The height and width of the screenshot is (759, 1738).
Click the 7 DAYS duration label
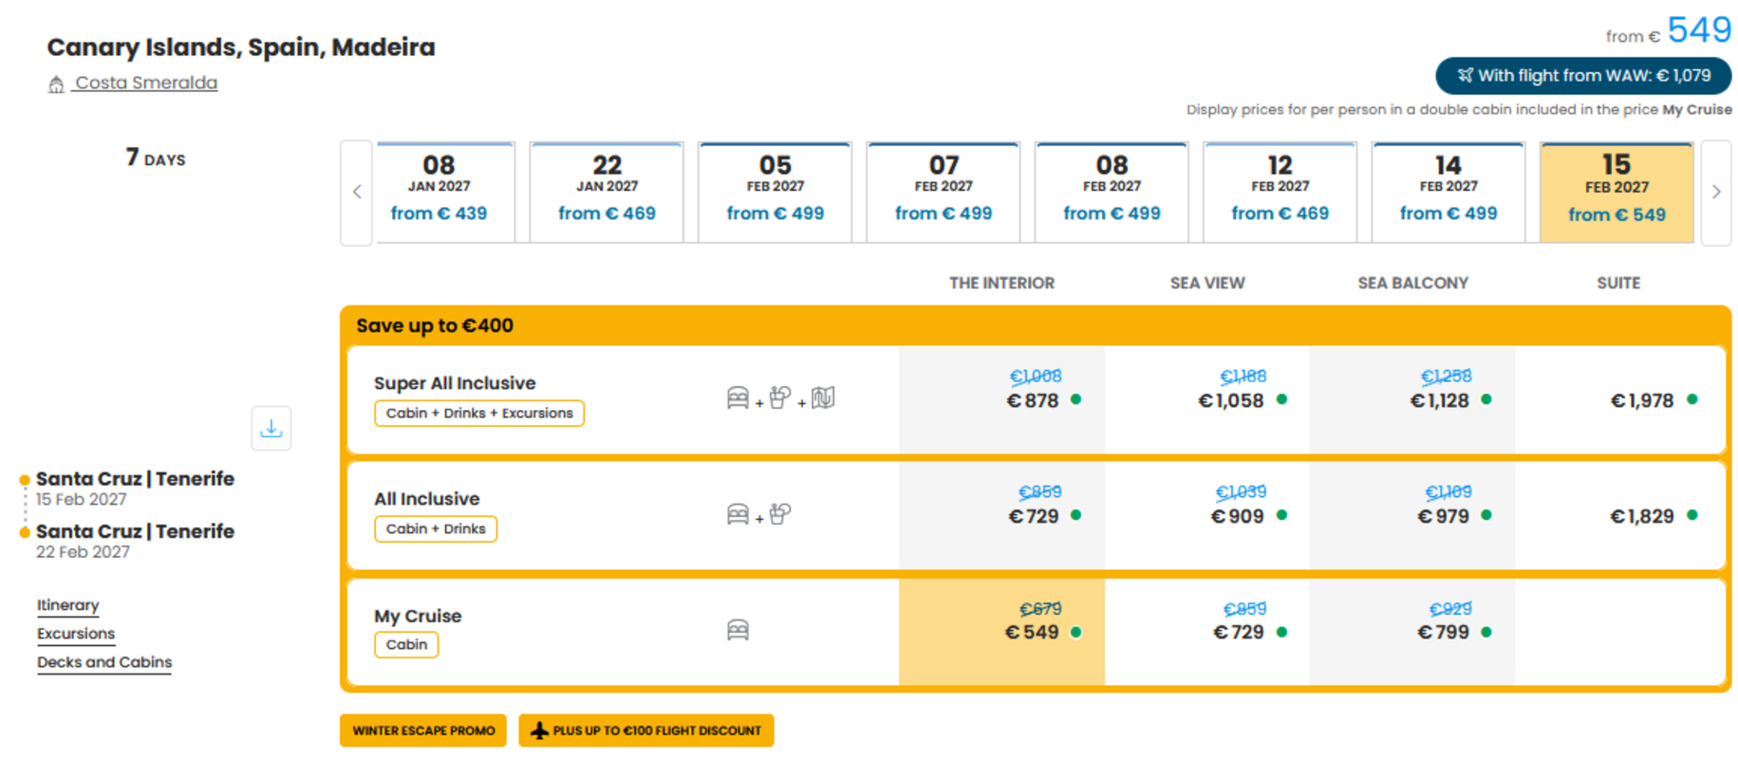(156, 157)
